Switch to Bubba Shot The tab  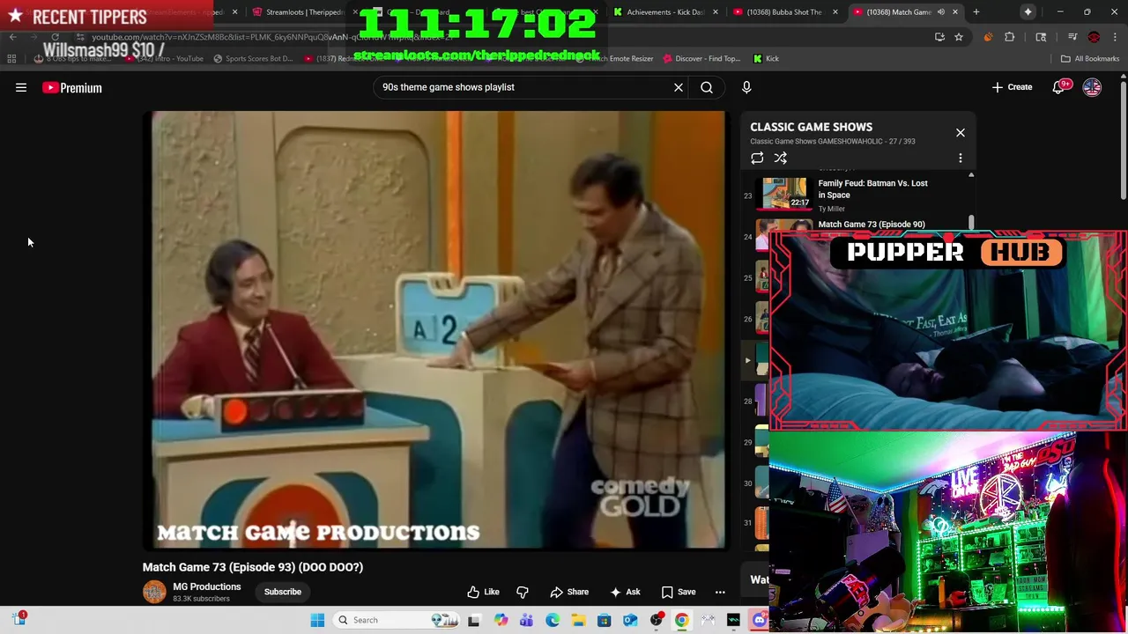pyautogui.click(x=783, y=12)
